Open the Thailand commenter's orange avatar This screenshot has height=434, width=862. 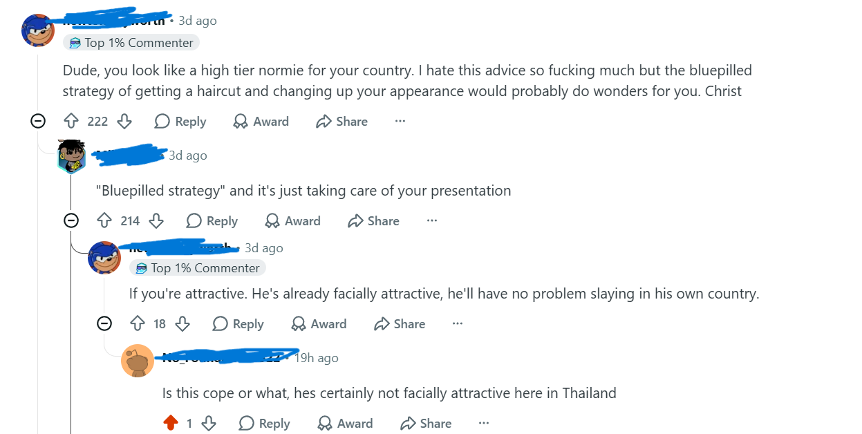(x=138, y=361)
